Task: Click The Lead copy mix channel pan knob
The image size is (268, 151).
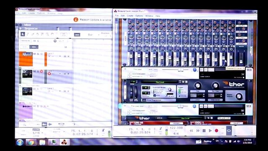Action: pyautogui.click(x=194, y=106)
